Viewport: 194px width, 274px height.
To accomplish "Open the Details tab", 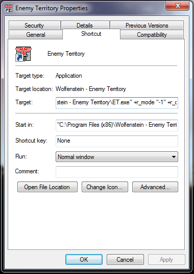I will point(85,26).
